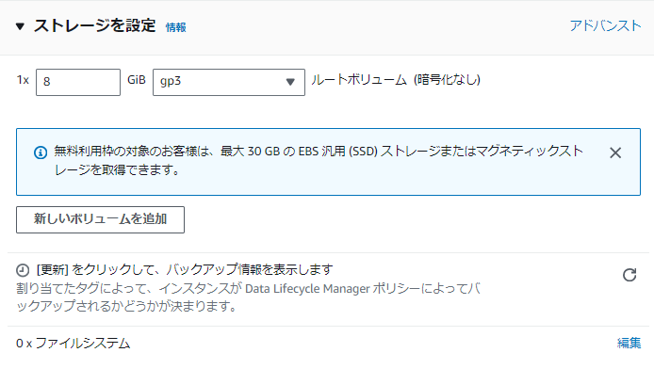Open the gp3 volume type dropdown
This screenshot has width=654, height=369.
click(x=229, y=82)
